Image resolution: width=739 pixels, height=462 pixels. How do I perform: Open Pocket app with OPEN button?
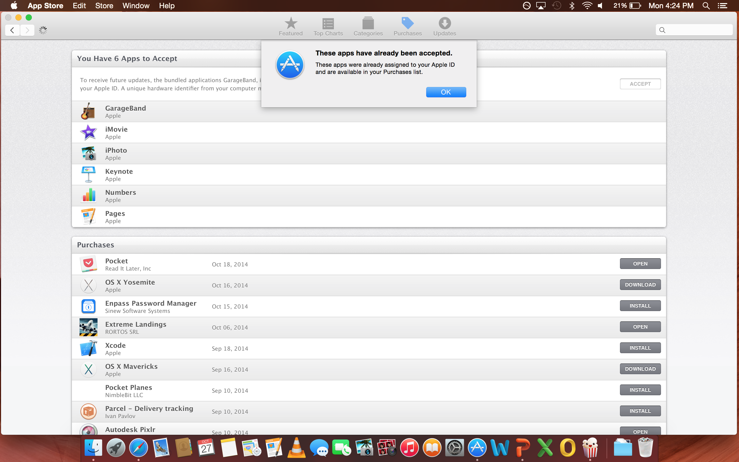[640, 263]
